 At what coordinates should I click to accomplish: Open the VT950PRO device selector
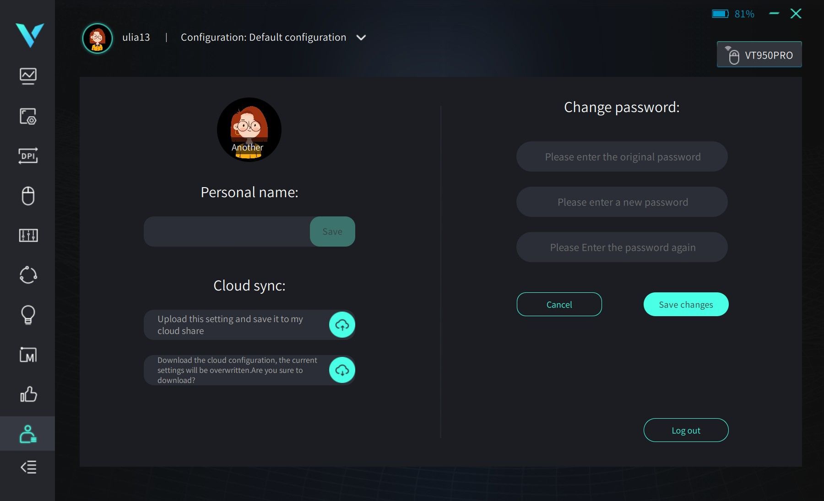759,55
